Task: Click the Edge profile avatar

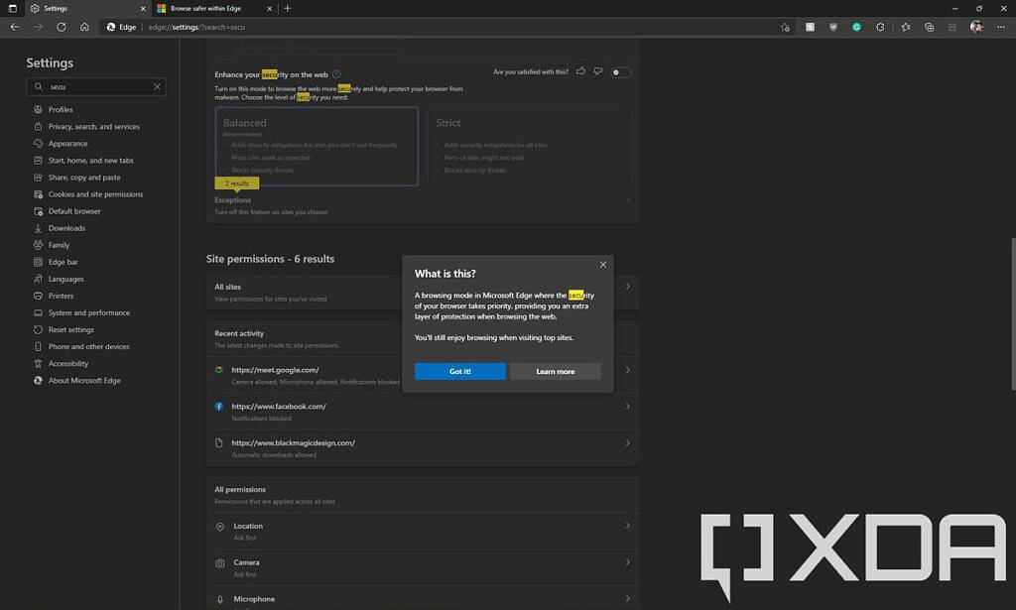Action: 976,27
